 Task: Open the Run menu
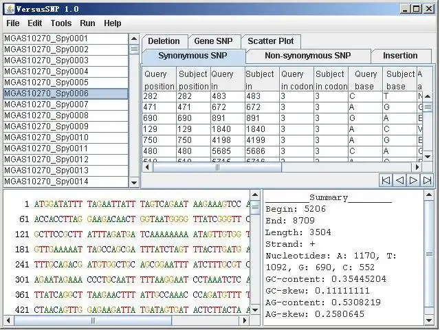[x=87, y=23]
